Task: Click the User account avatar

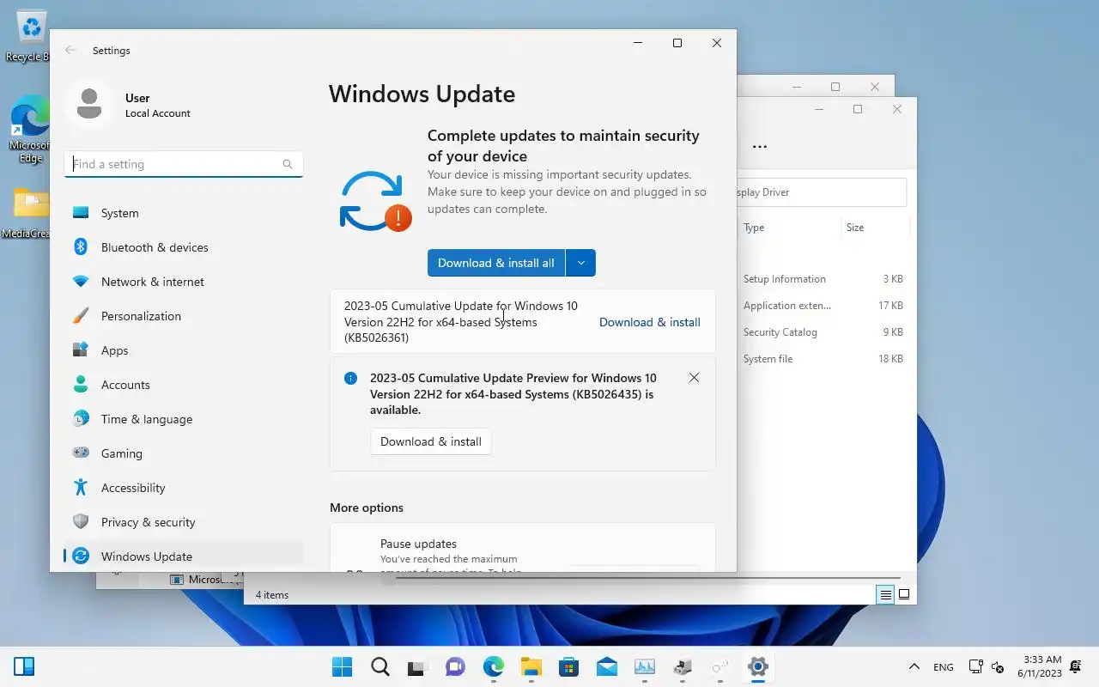Action: (89, 105)
